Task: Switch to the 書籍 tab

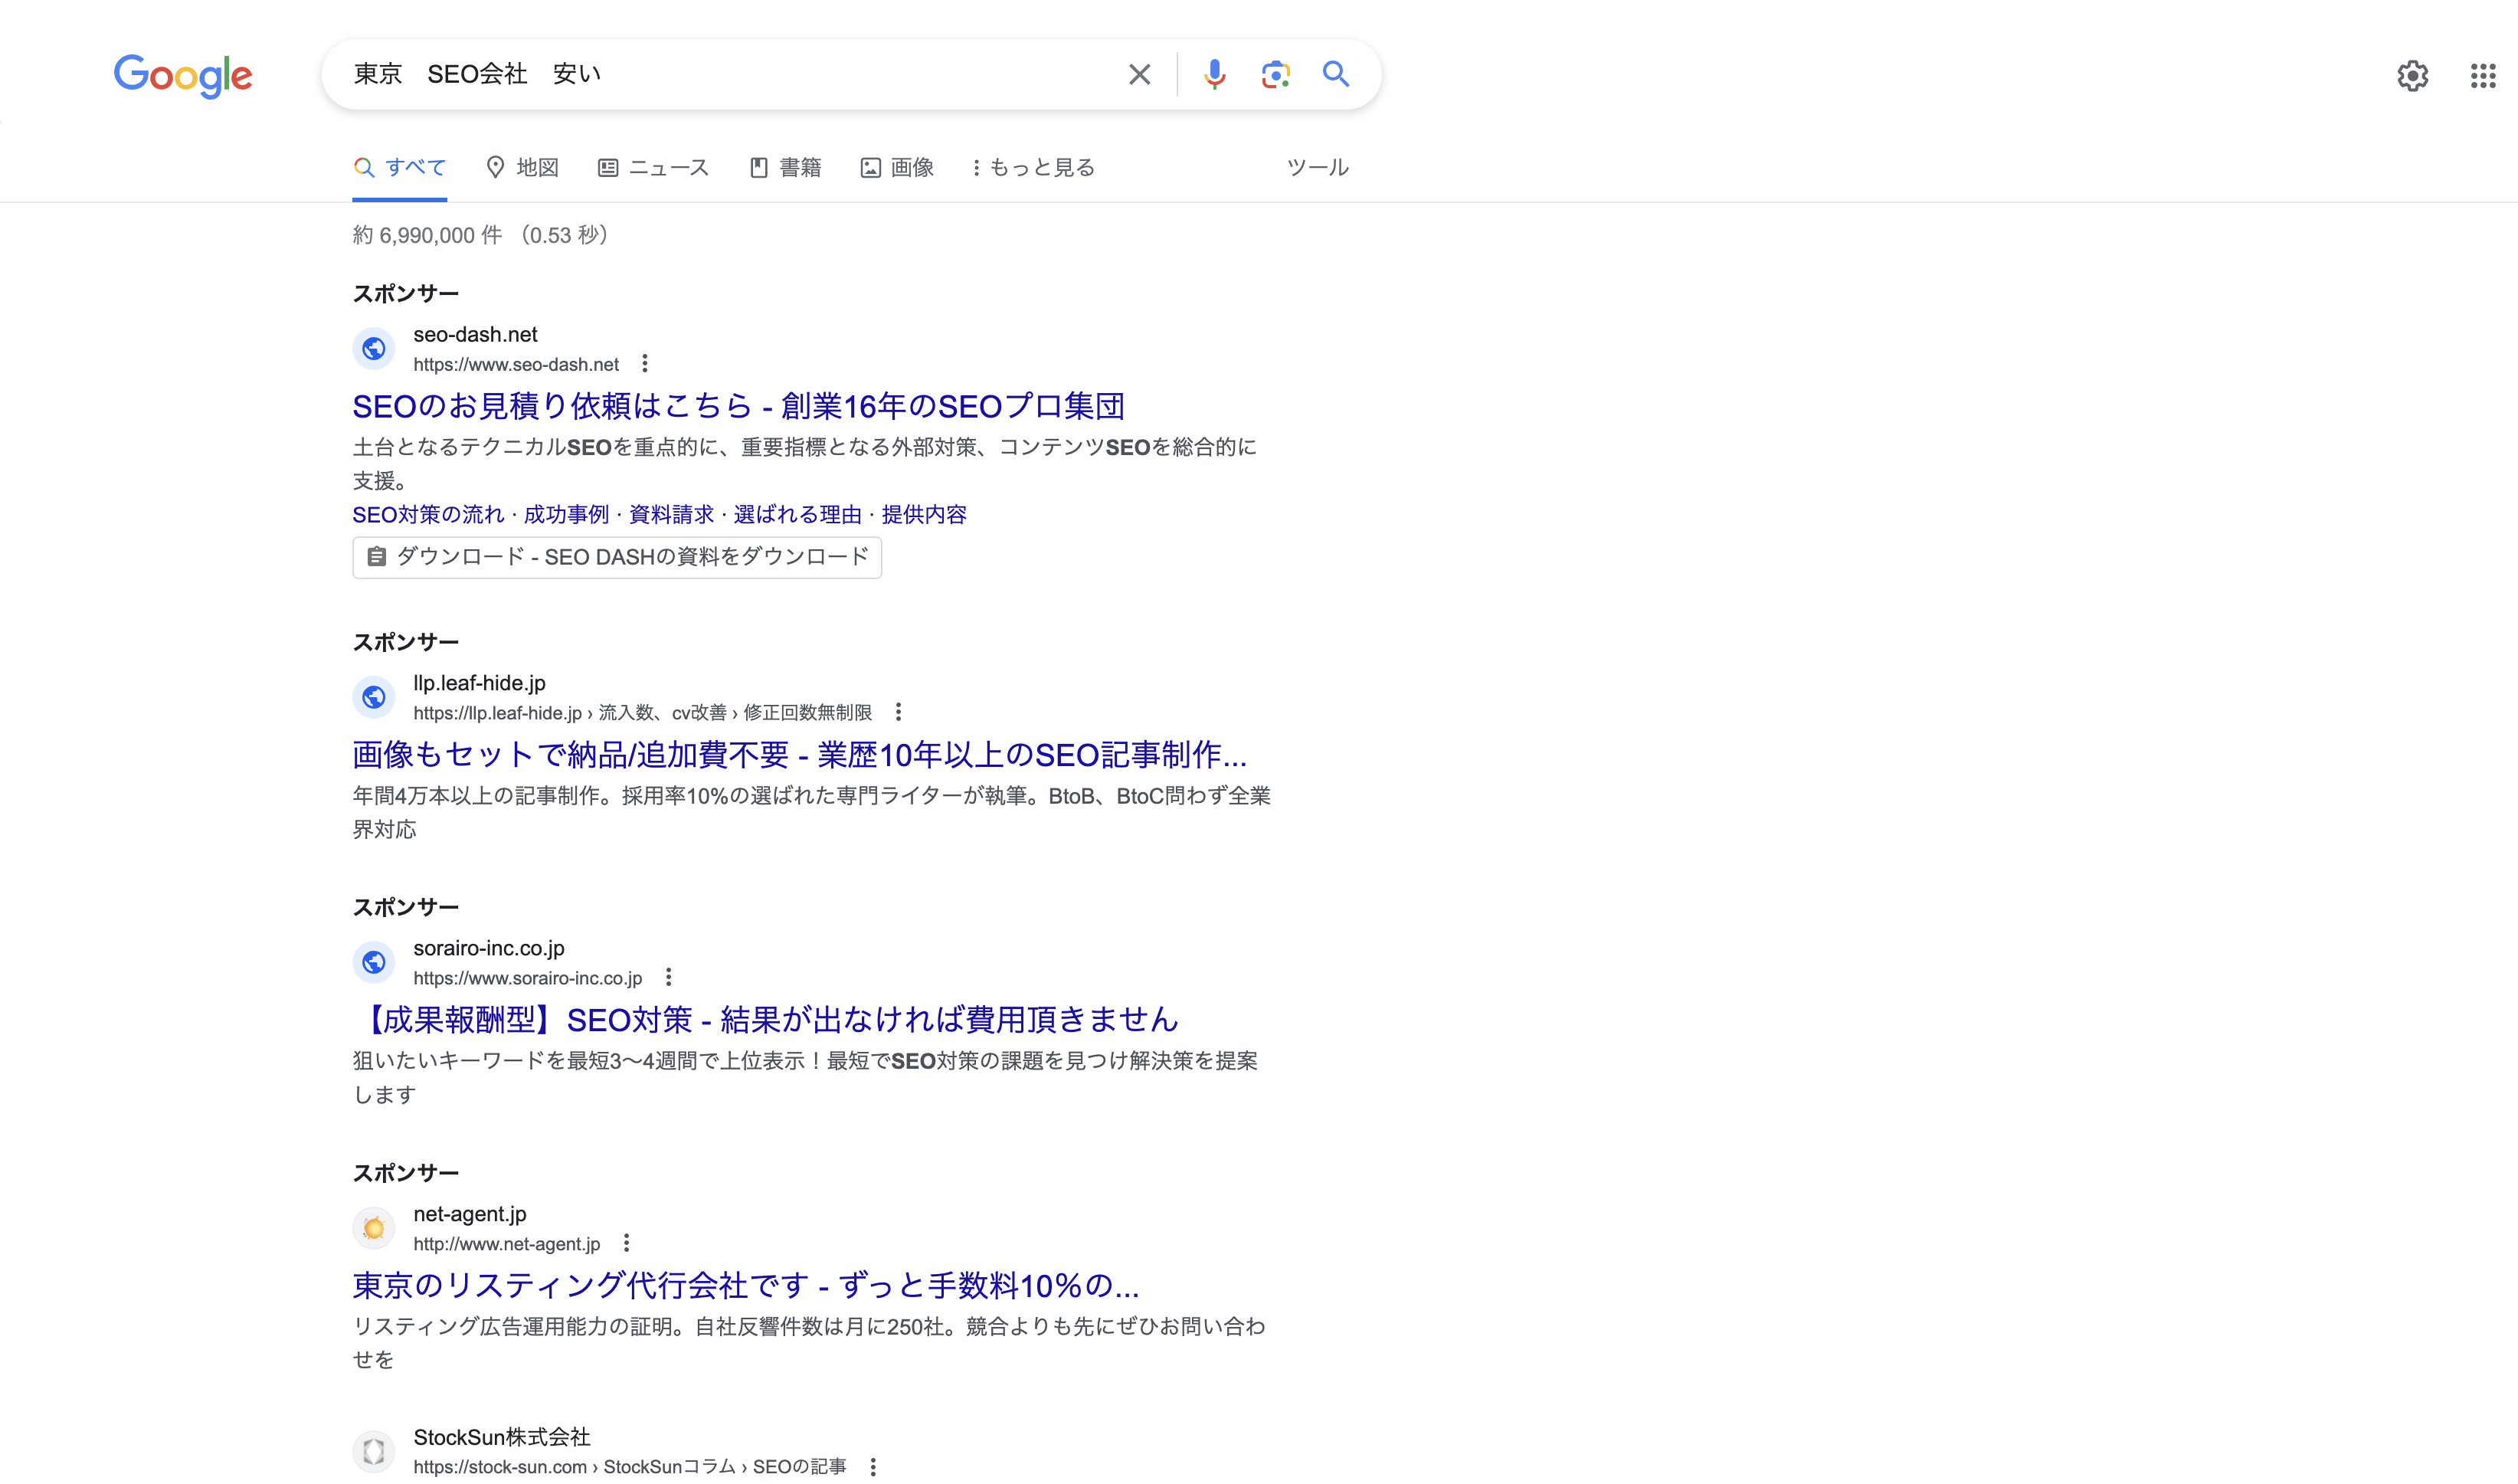Action: (x=786, y=168)
